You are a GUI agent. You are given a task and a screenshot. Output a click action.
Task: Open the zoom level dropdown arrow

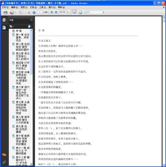click(x=68, y=12)
